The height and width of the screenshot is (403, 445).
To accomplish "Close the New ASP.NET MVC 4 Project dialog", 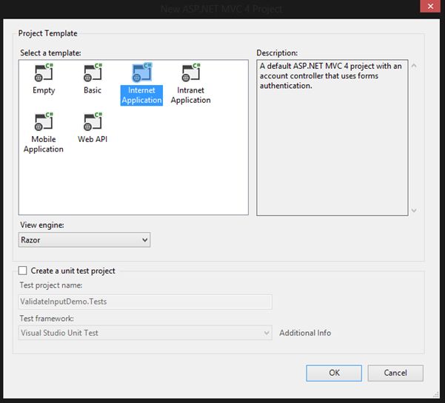I will click(430, 6).
